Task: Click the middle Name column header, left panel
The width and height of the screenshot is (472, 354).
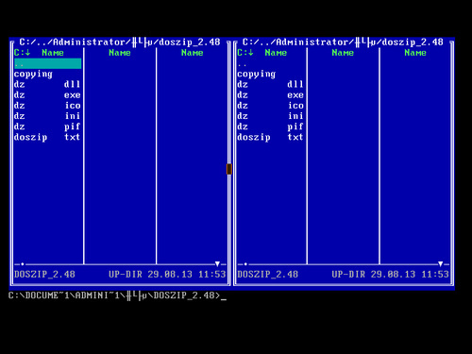Action: tap(120, 53)
